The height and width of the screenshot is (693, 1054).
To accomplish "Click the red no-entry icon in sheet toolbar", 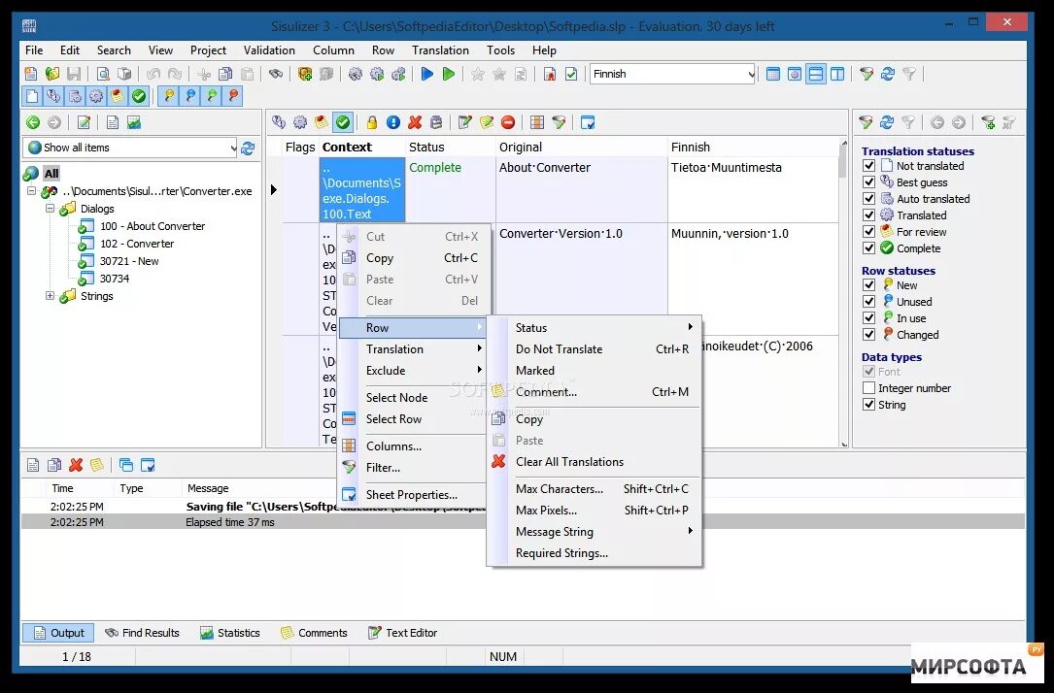I will (508, 122).
